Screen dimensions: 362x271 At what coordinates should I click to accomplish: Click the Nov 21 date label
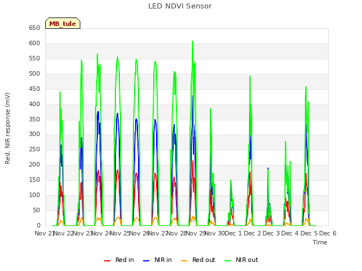pyautogui.click(x=44, y=233)
